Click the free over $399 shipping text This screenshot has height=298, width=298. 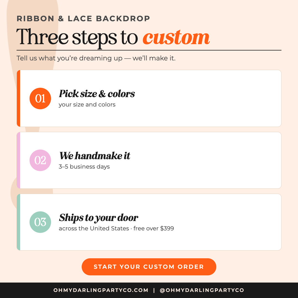pos(154,228)
